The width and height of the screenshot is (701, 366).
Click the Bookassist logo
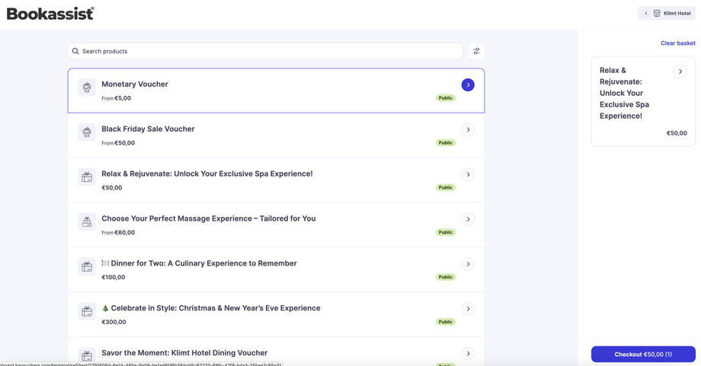pos(50,13)
